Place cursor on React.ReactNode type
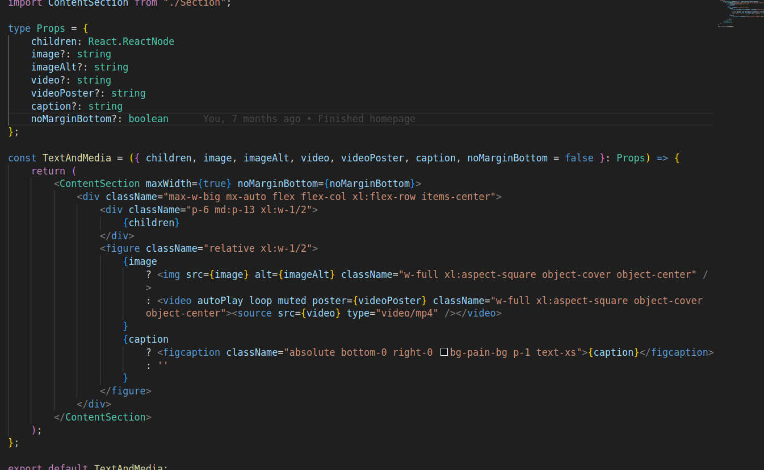 pos(131,41)
